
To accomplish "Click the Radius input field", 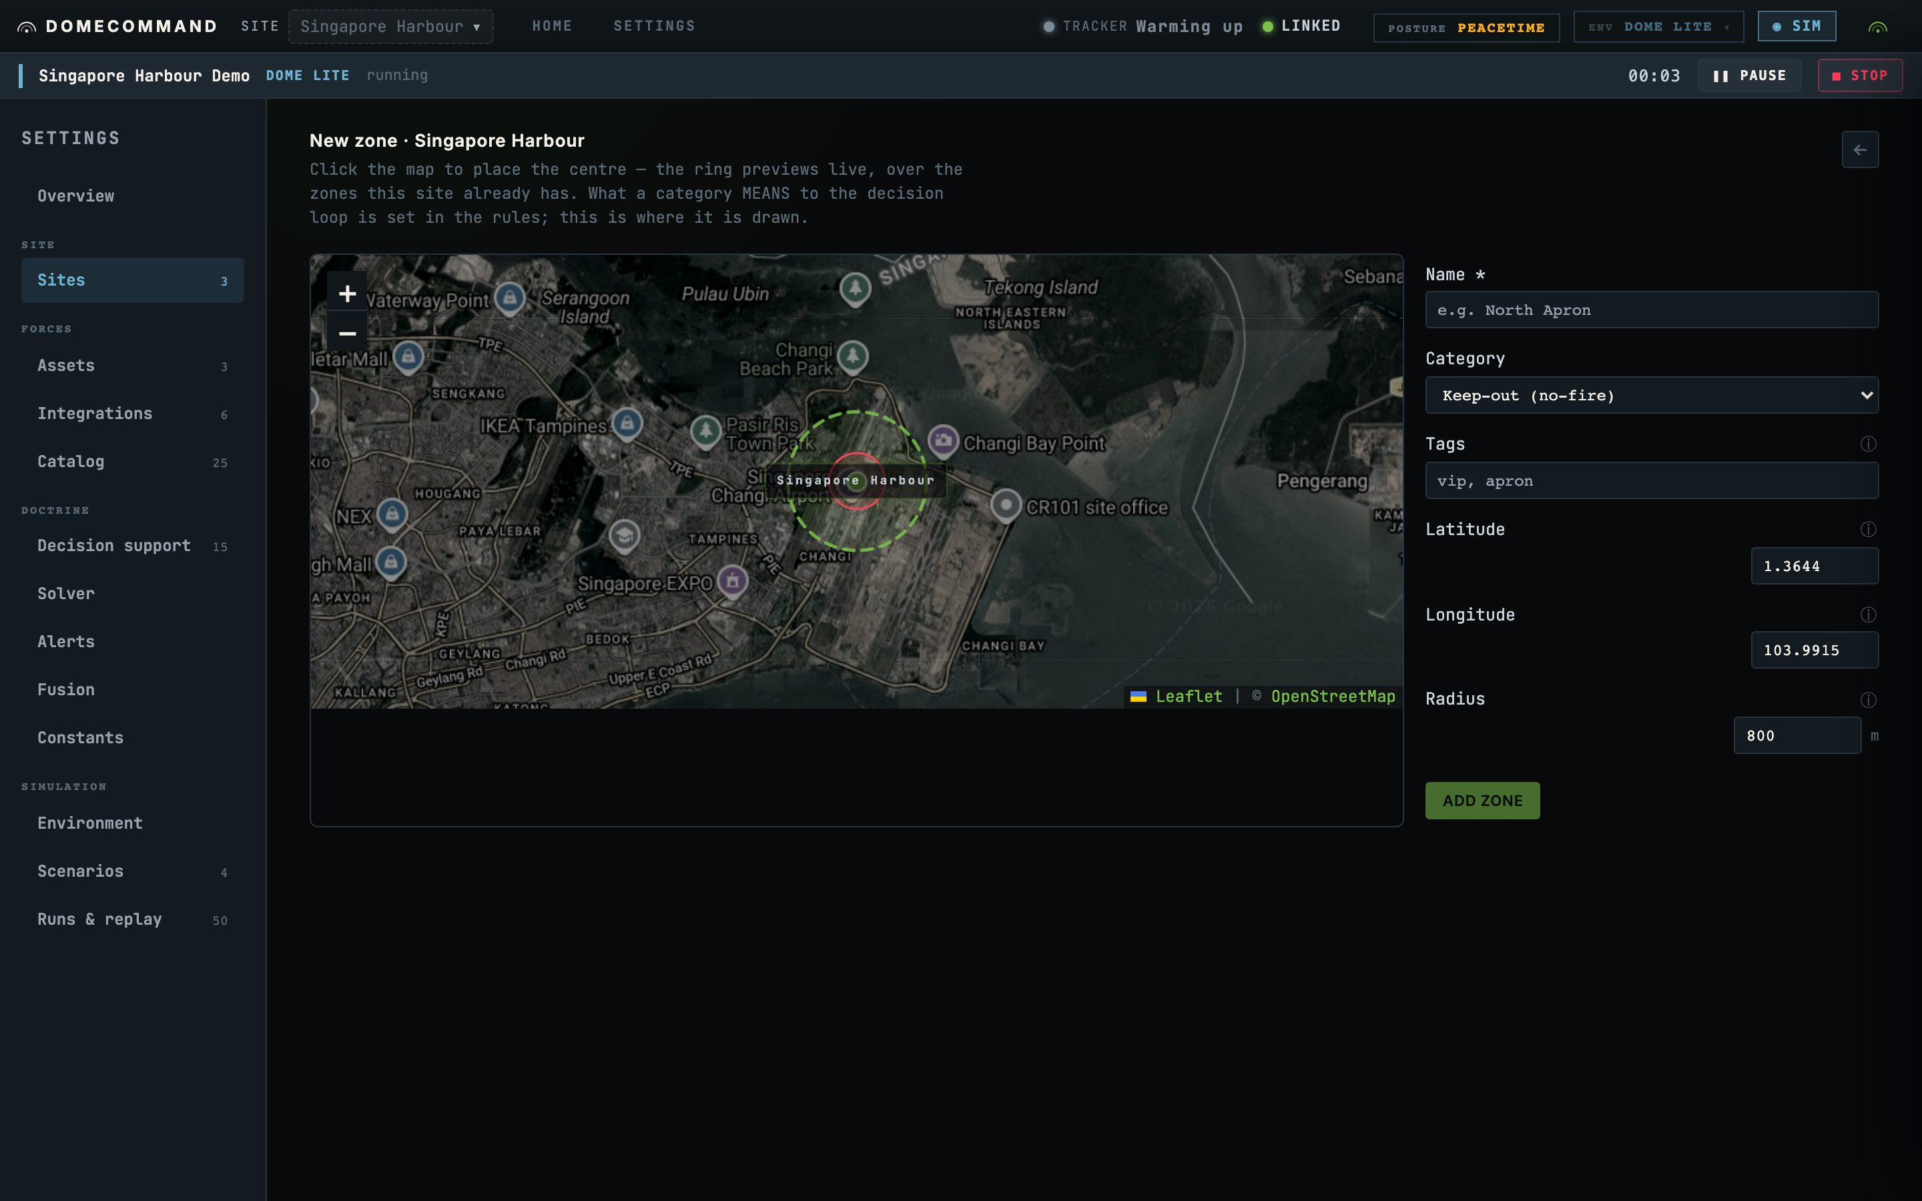I will (1797, 735).
